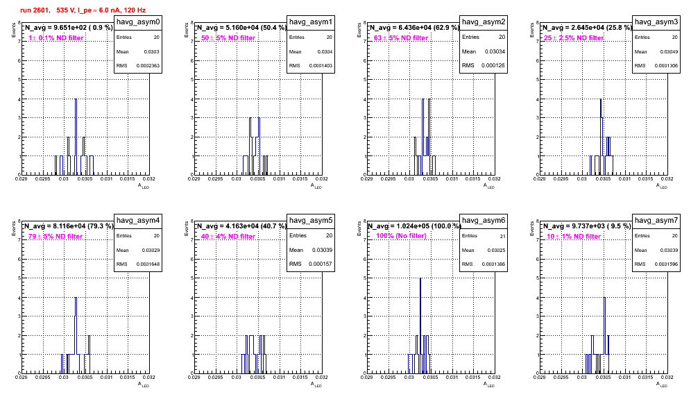This screenshot has width=691, height=397.
Task: Click the 10± 1% ND filter label
Action: pyautogui.click(x=574, y=237)
